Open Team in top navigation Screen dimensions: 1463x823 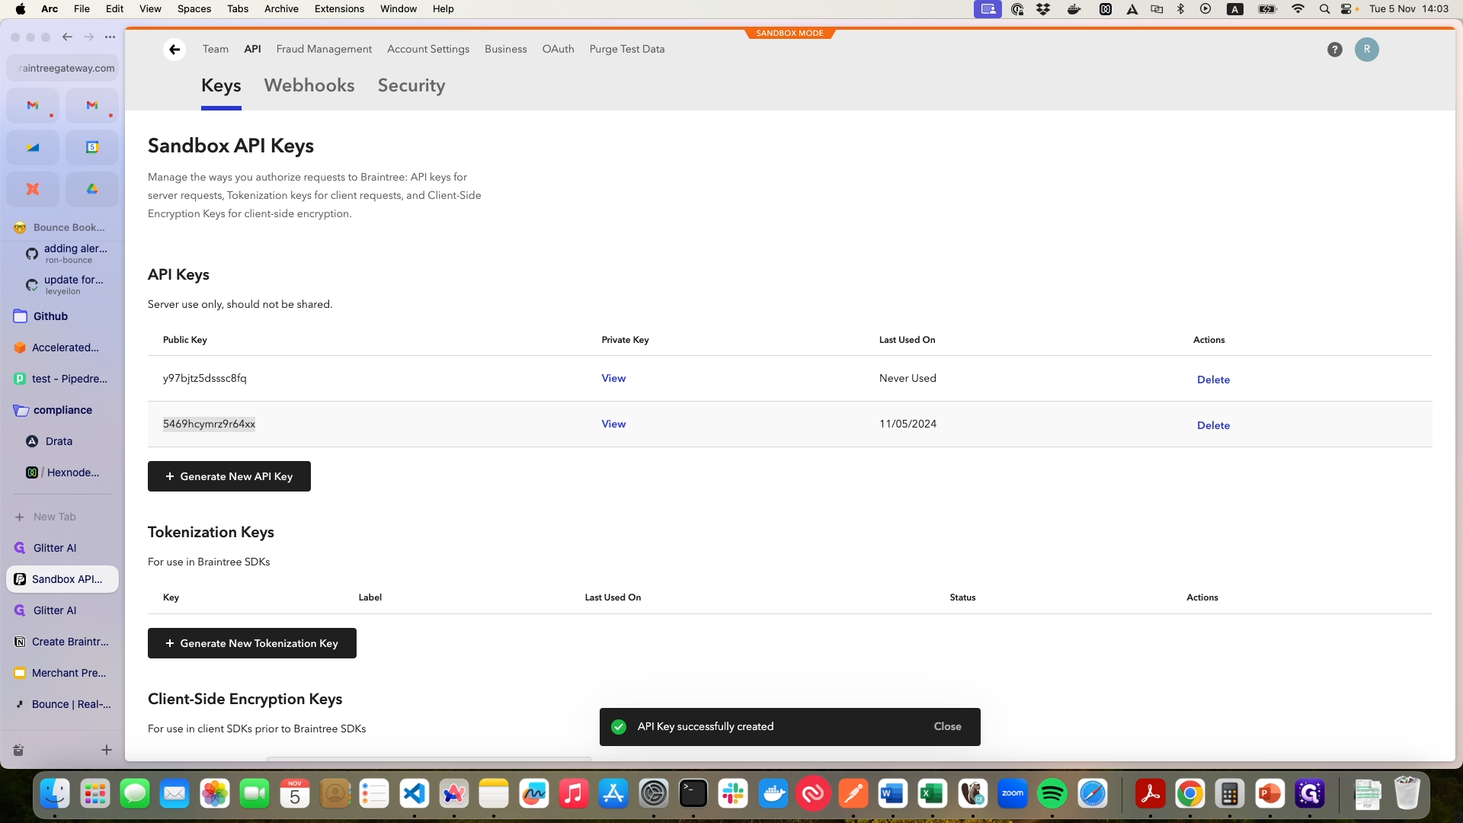216,49
